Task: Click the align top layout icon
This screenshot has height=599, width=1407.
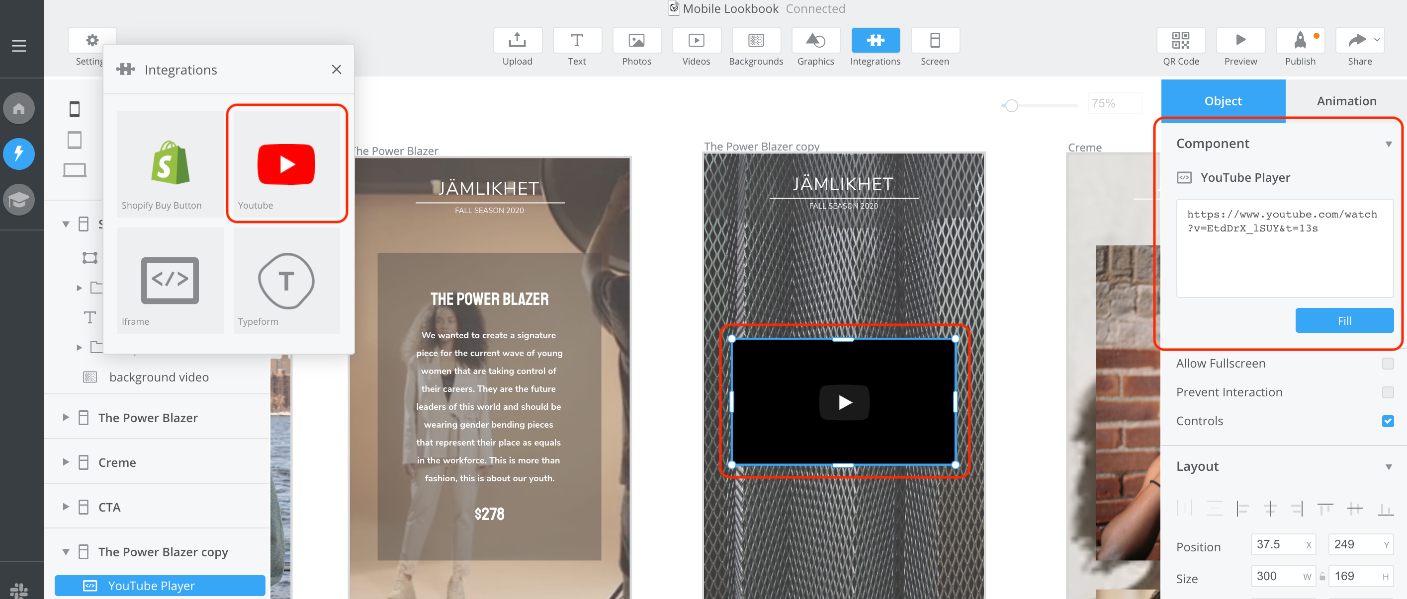Action: tap(1324, 509)
